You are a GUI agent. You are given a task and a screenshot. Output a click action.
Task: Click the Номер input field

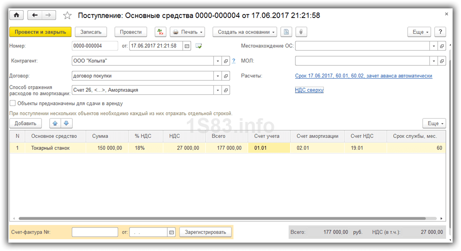point(95,46)
